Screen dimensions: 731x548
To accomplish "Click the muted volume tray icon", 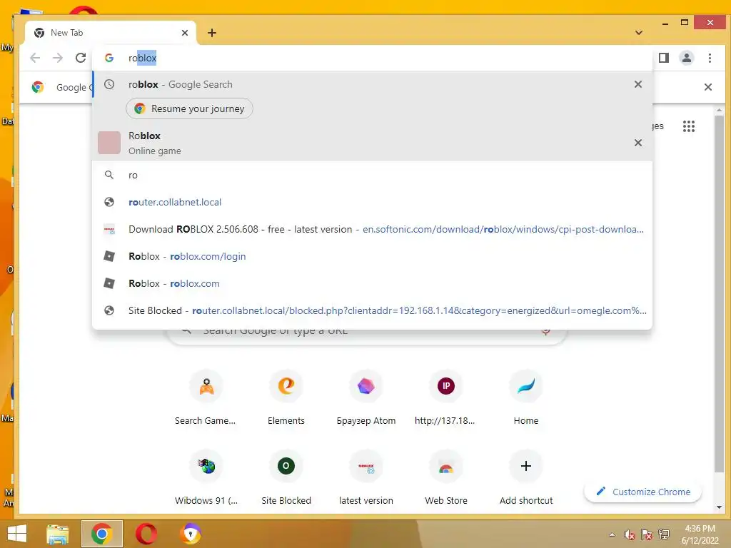I will [x=630, y=534].
